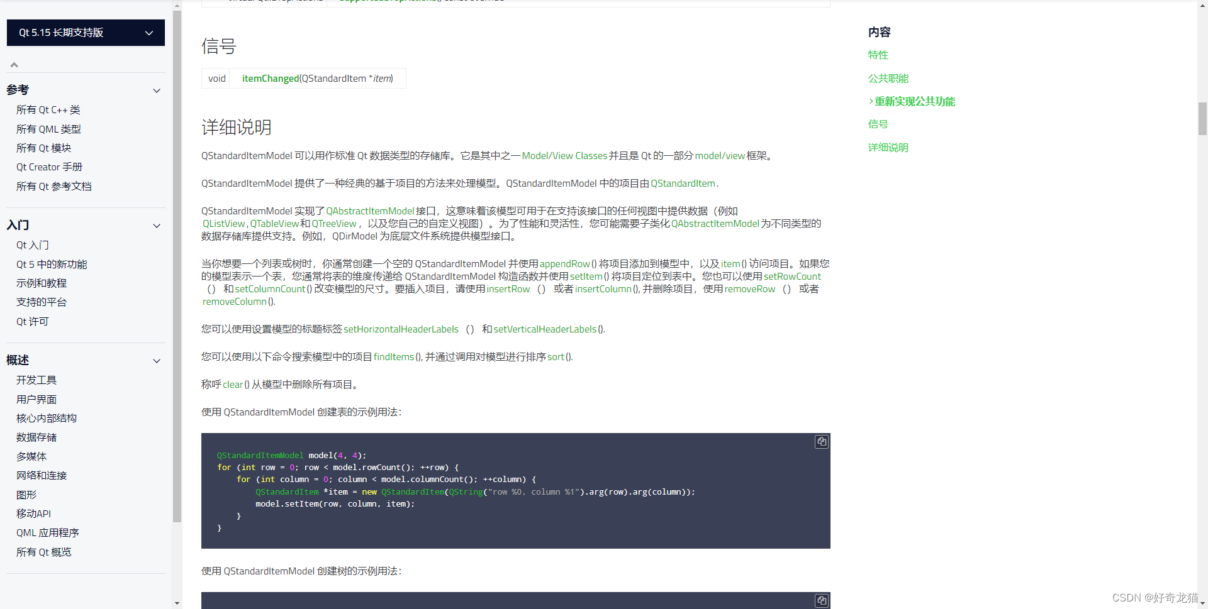The height and width of the screenshot is (609, 1208).
Task: Open setRowCount function link
Action: (x=792, y=277)
